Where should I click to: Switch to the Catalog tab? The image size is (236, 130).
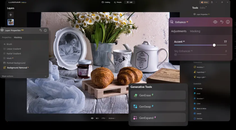106,2
